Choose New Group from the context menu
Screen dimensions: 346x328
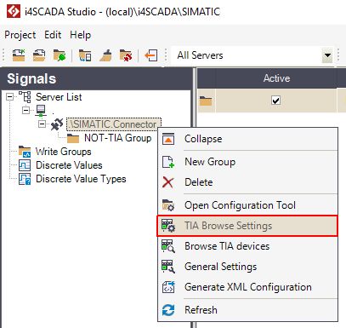(x=247, y=162)
